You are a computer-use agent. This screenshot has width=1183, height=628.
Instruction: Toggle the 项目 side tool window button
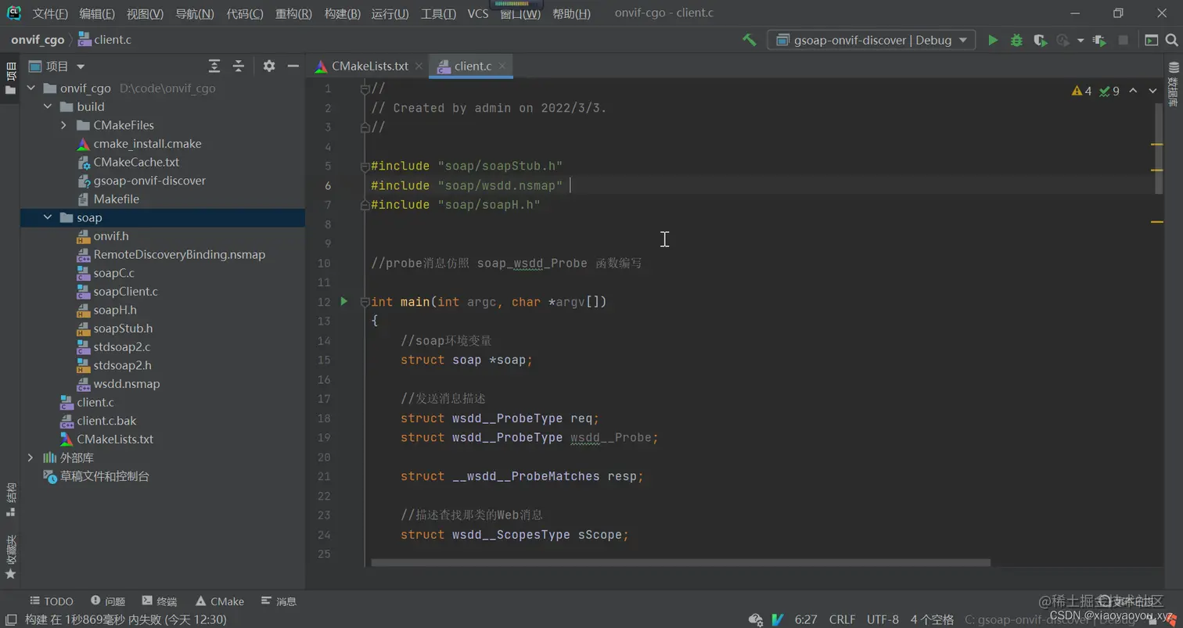(10, 77)
